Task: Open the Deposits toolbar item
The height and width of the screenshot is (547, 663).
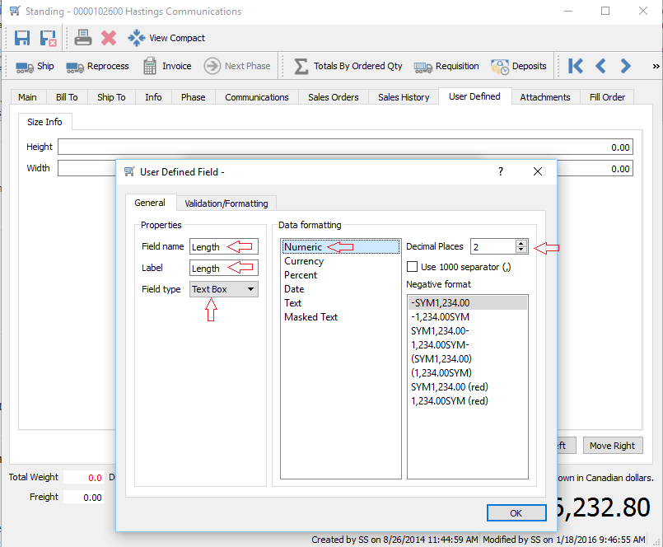Action: click(x=519, y=67)
